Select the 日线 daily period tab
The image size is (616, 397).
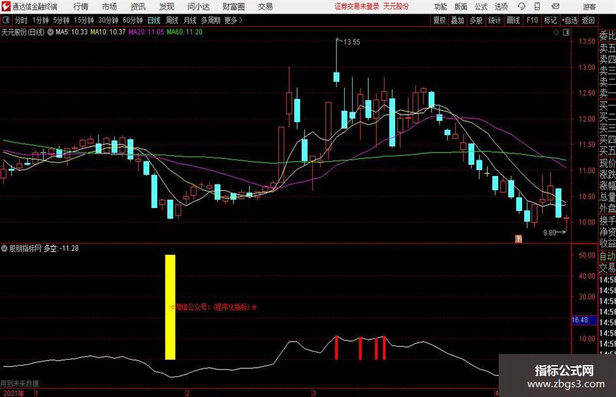154,20
